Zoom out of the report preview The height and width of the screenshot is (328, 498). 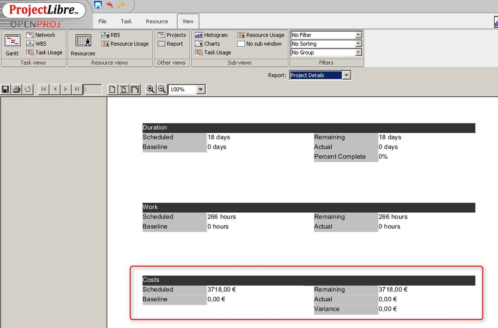pos(160,89)
